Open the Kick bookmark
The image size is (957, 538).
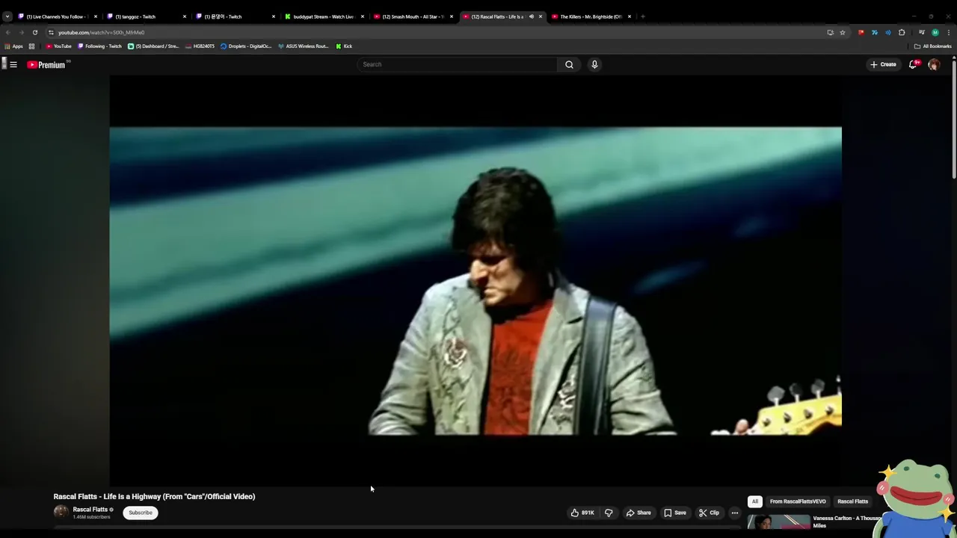344,46
